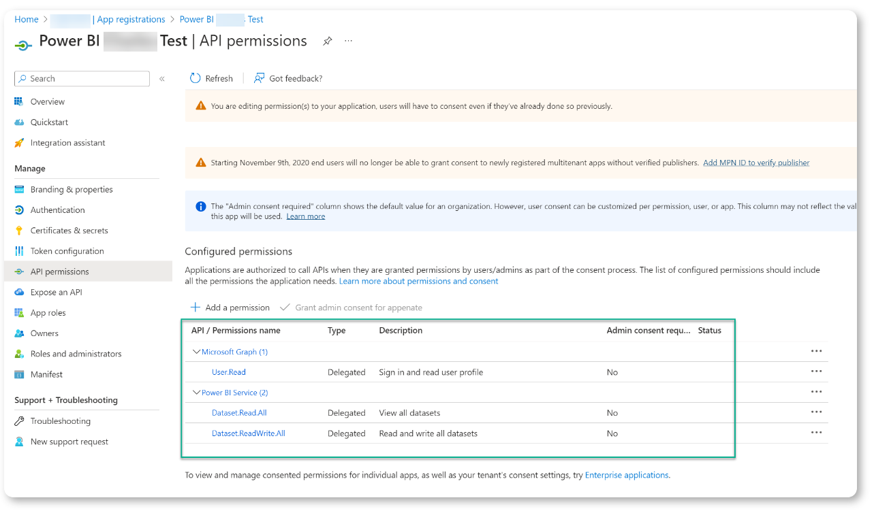
Task: Click 'View all datasets' description text
Action: click(x=409, y=413)
